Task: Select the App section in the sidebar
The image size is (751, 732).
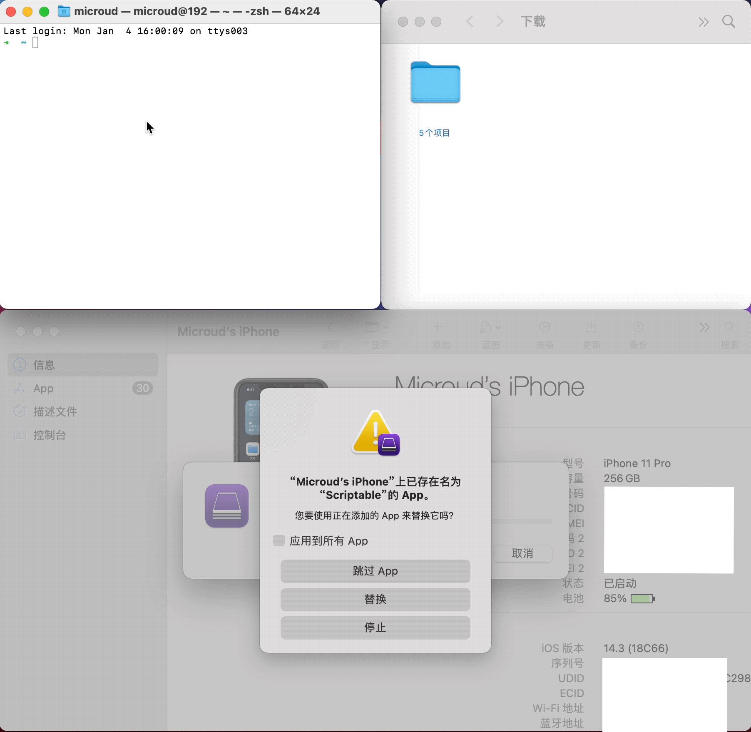Action: point(43,388)
